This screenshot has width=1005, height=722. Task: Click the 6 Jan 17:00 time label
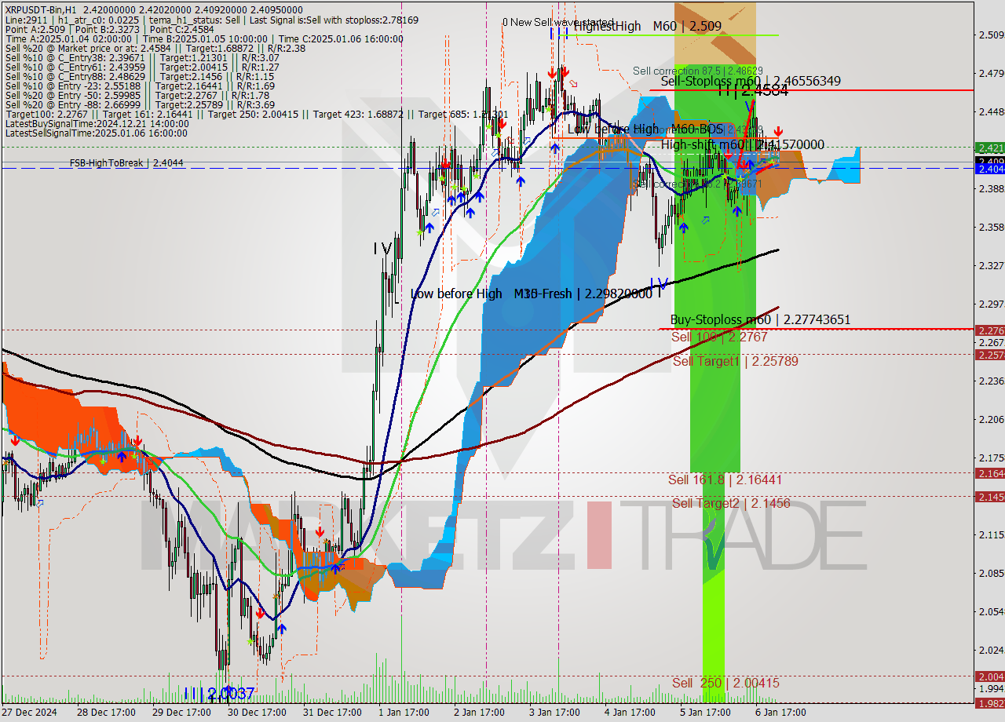[780, 713]
